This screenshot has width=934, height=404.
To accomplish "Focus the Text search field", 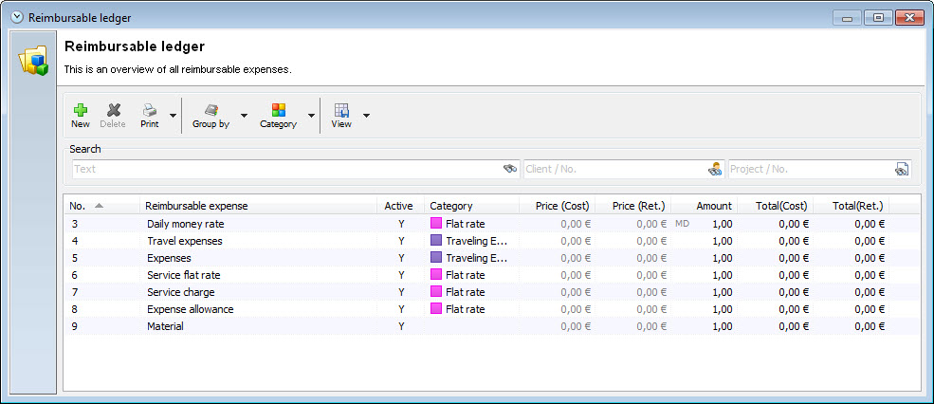I will (x=284, y=169).
